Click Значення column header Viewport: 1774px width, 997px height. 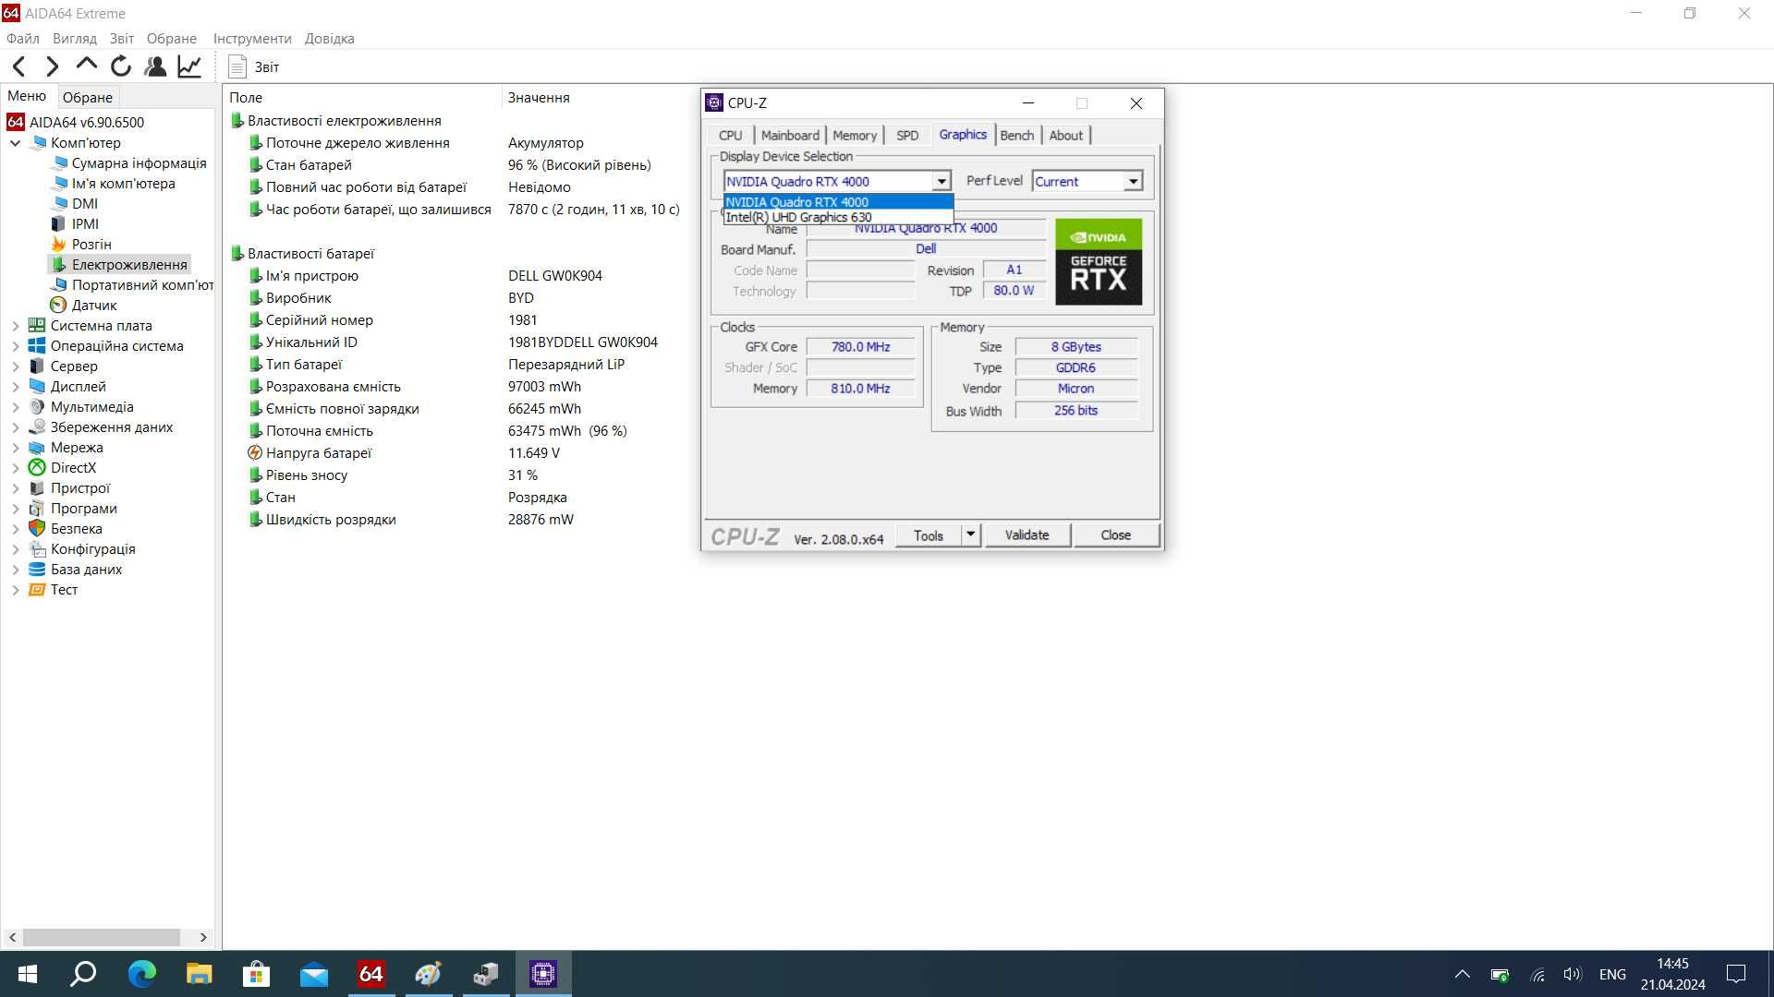click(x=539, y=97)
